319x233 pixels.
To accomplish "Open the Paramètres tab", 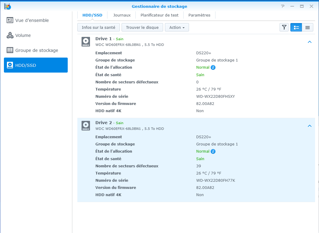I will pos(199,15).
